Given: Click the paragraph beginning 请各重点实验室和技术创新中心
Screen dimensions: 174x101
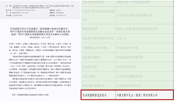Looking at the screenshot, I should click(x=40, y=84).
